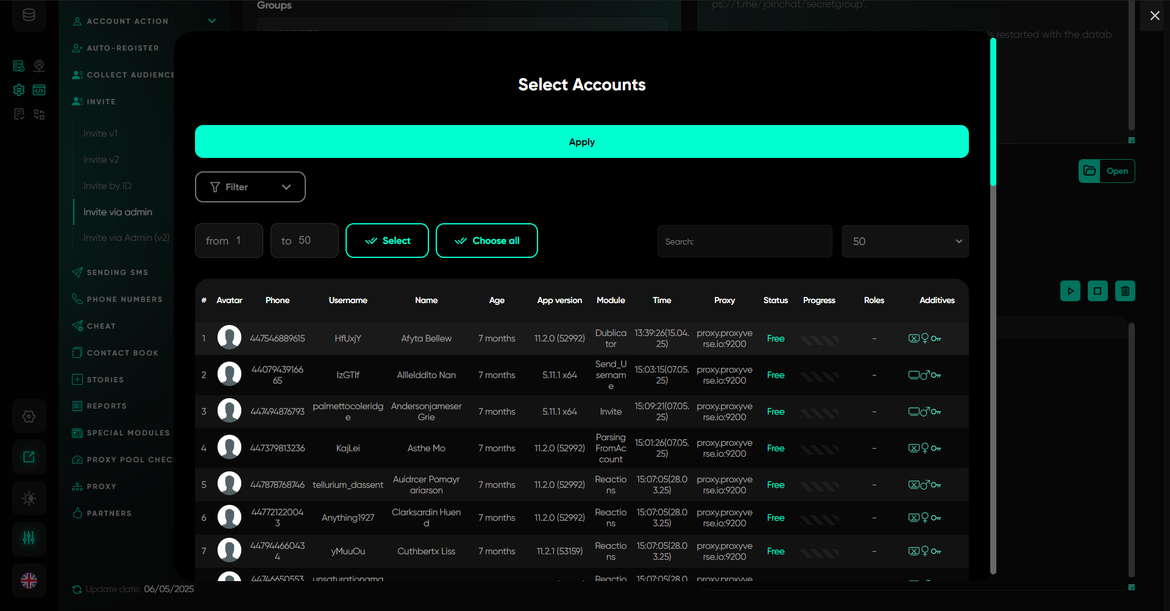Viewport: 1170px width, 611px height.
Task: Click the database icon in the top-left sidebar
Action: [29, 15]
